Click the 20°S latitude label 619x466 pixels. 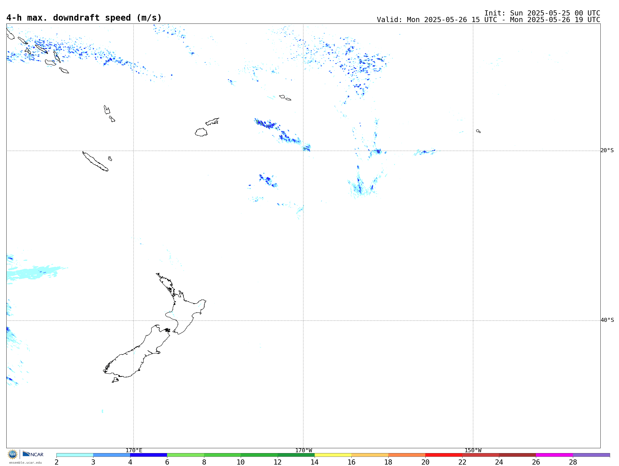(x=607, y=150)
